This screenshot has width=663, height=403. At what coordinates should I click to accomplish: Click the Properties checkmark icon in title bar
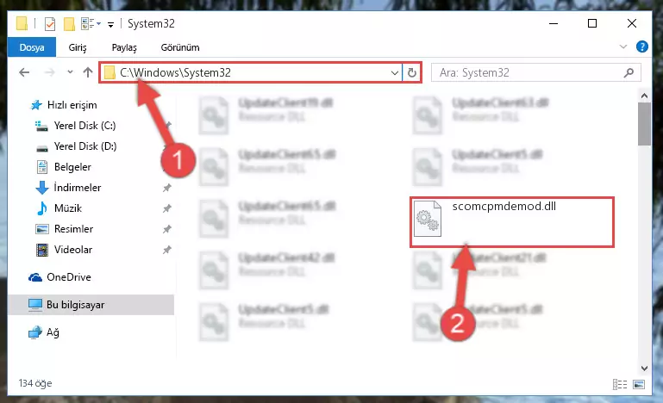49,24
